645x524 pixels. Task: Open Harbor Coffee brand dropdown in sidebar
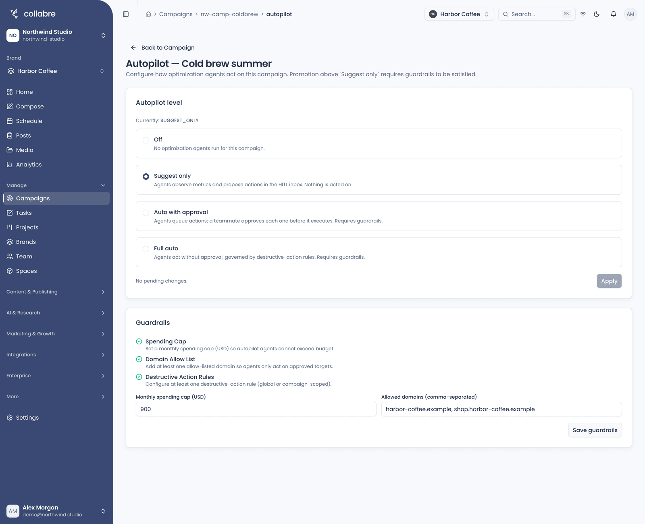pos(56,71)
